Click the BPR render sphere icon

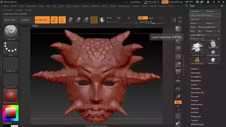tap(178, 29)
